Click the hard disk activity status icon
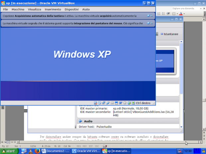 pos(95,103)
